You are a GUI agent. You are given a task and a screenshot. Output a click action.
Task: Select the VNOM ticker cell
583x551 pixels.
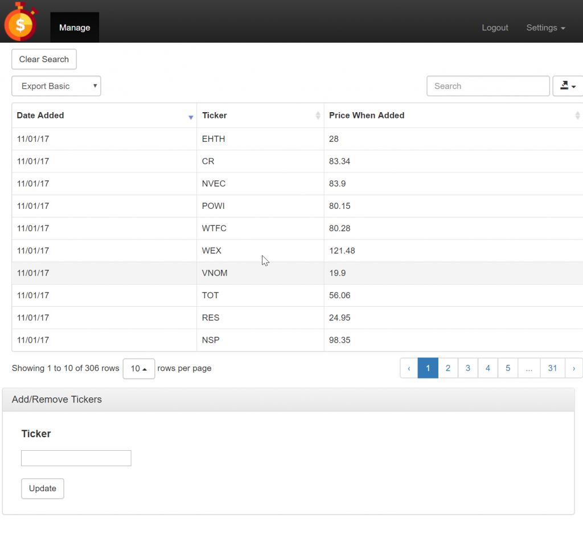tap(260, 273)
